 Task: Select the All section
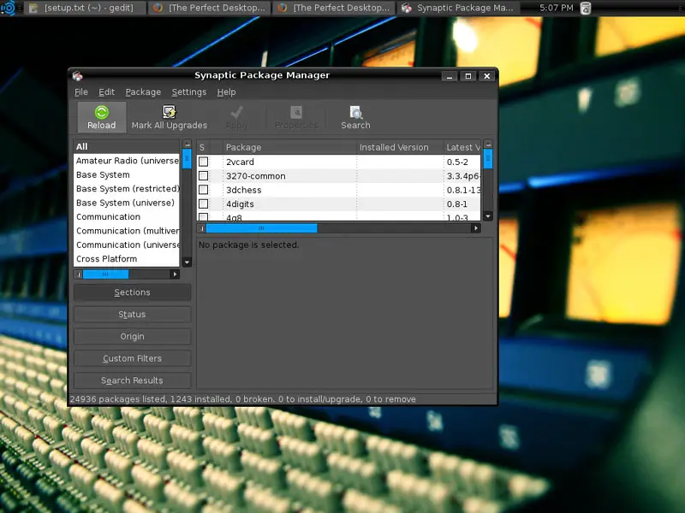126,146
